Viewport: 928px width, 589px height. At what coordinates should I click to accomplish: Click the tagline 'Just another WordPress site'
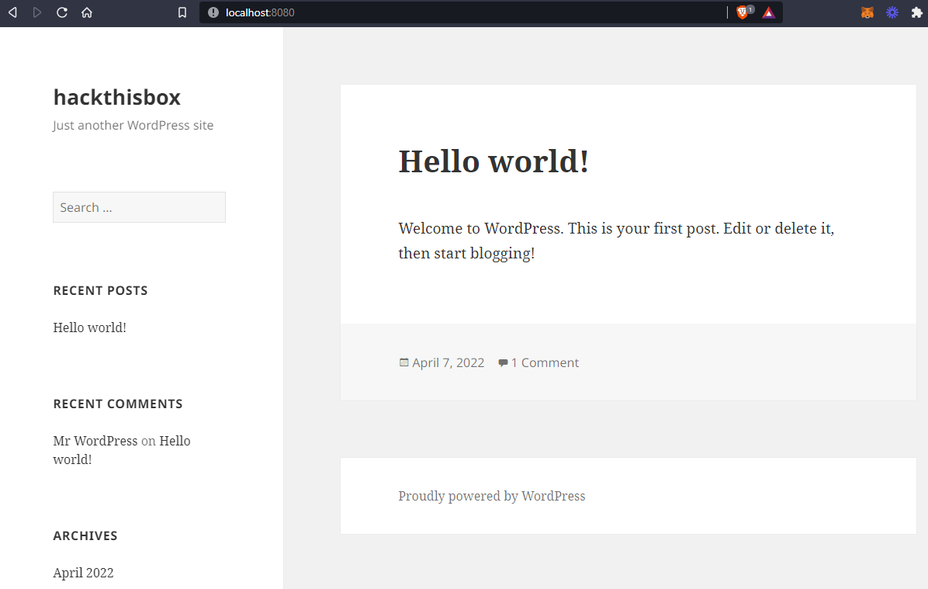[133, 126]
